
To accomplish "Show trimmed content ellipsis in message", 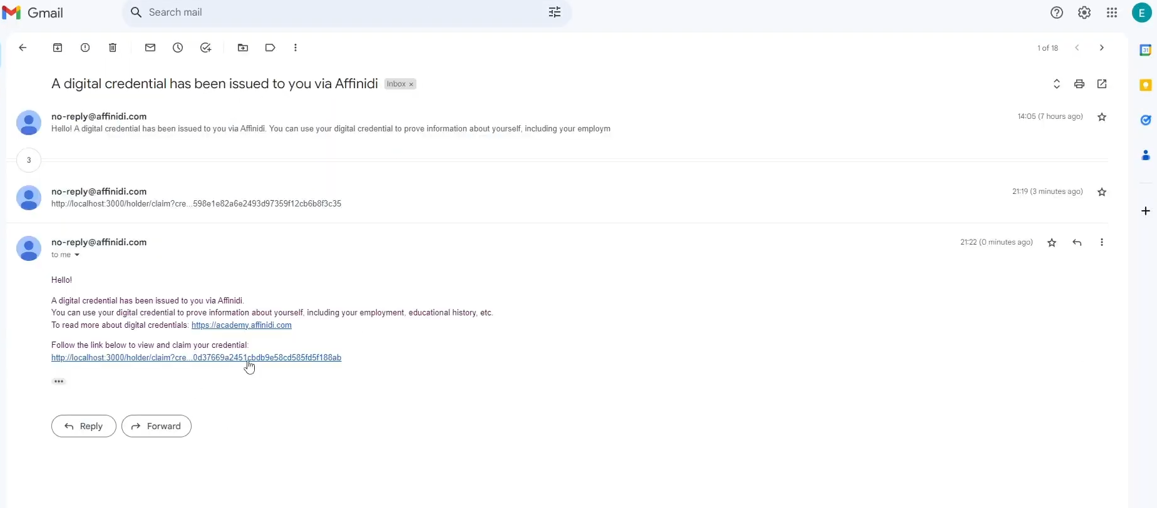I will 59,382.
